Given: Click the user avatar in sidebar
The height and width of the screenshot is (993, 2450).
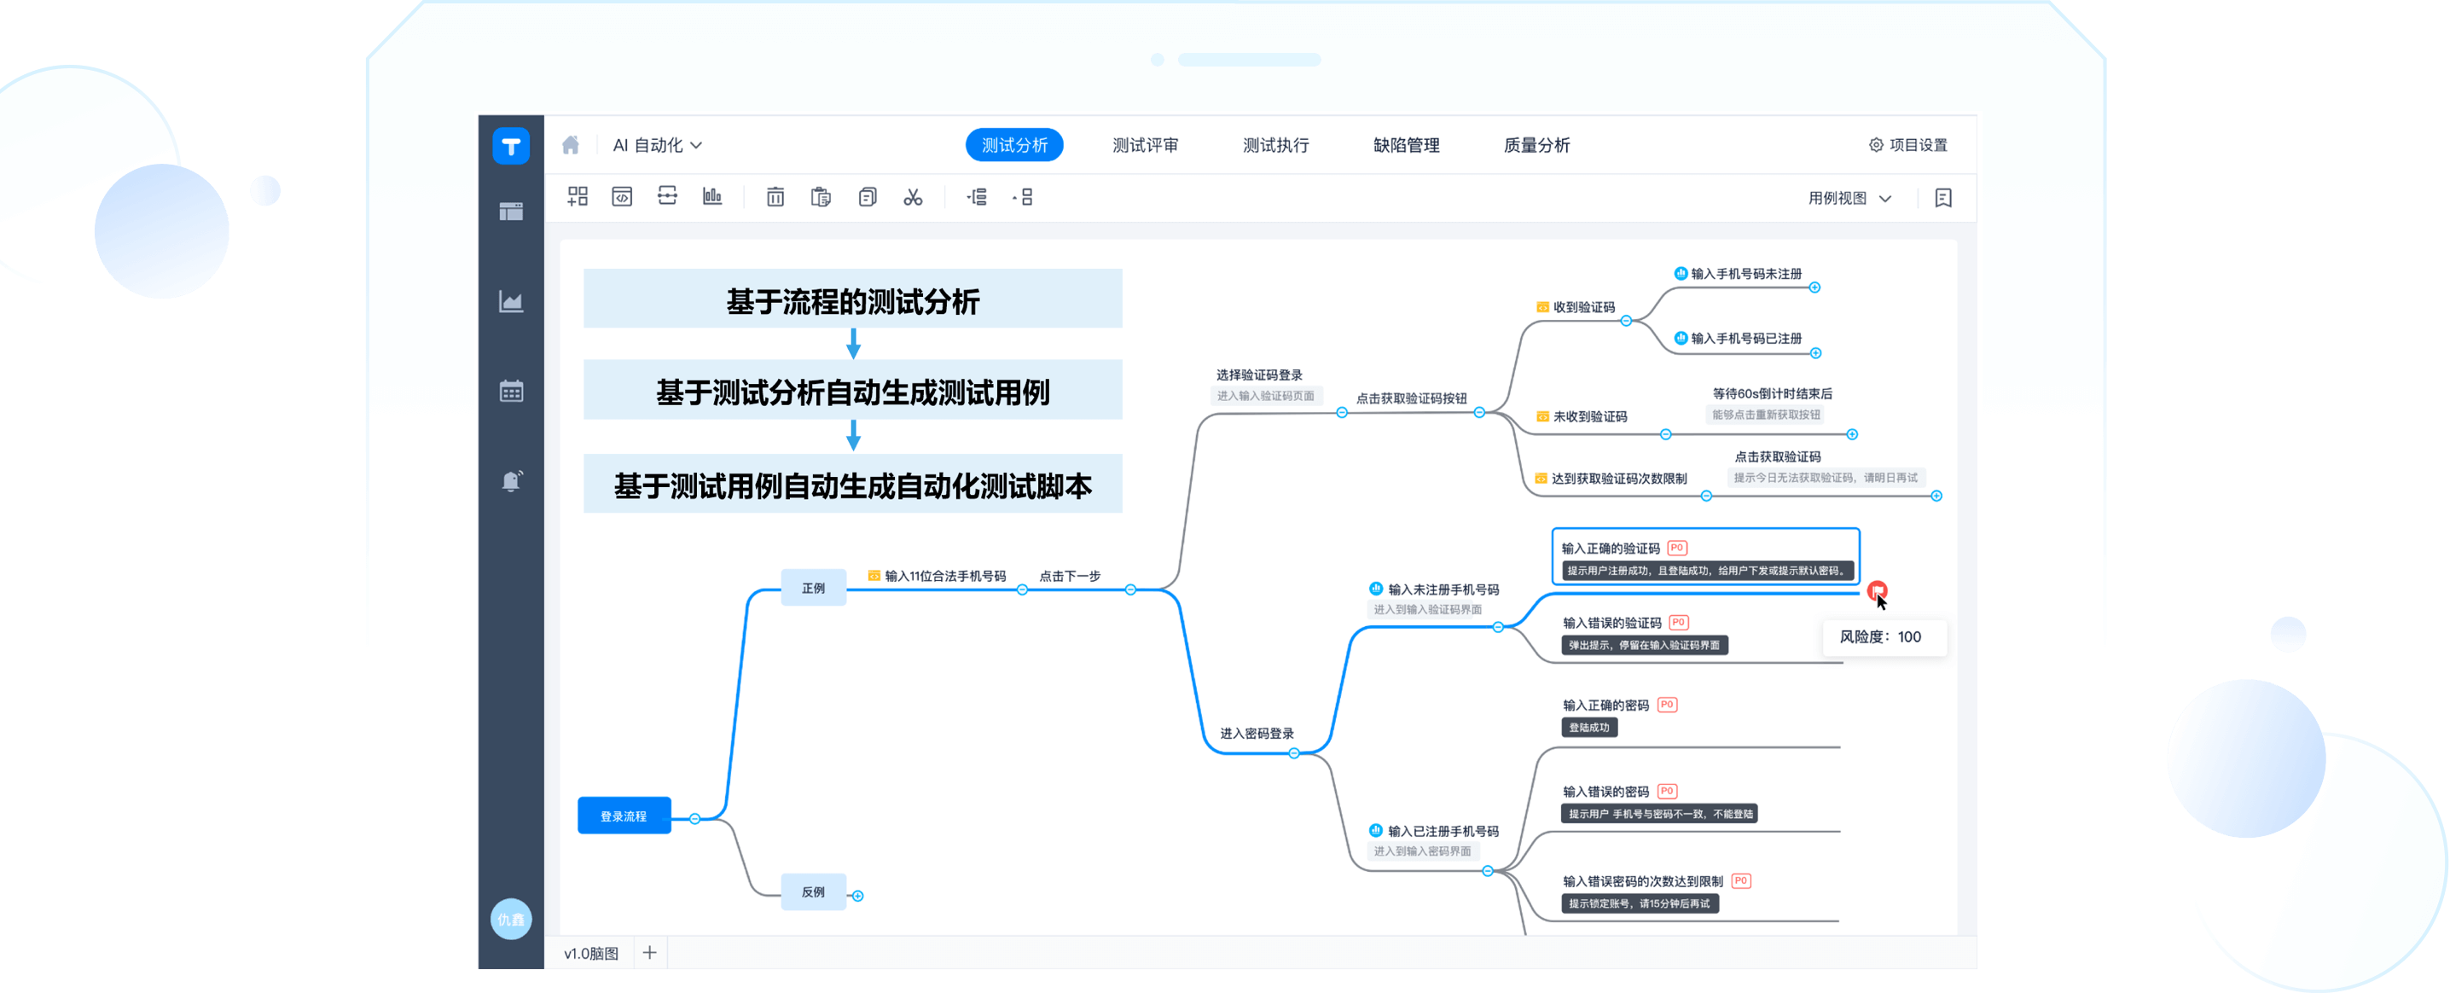Looking at the screenshot, I should [x=511, y=919].
